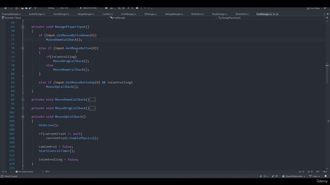
Task: Open the UIManager.cs tab
Action: 151,14
